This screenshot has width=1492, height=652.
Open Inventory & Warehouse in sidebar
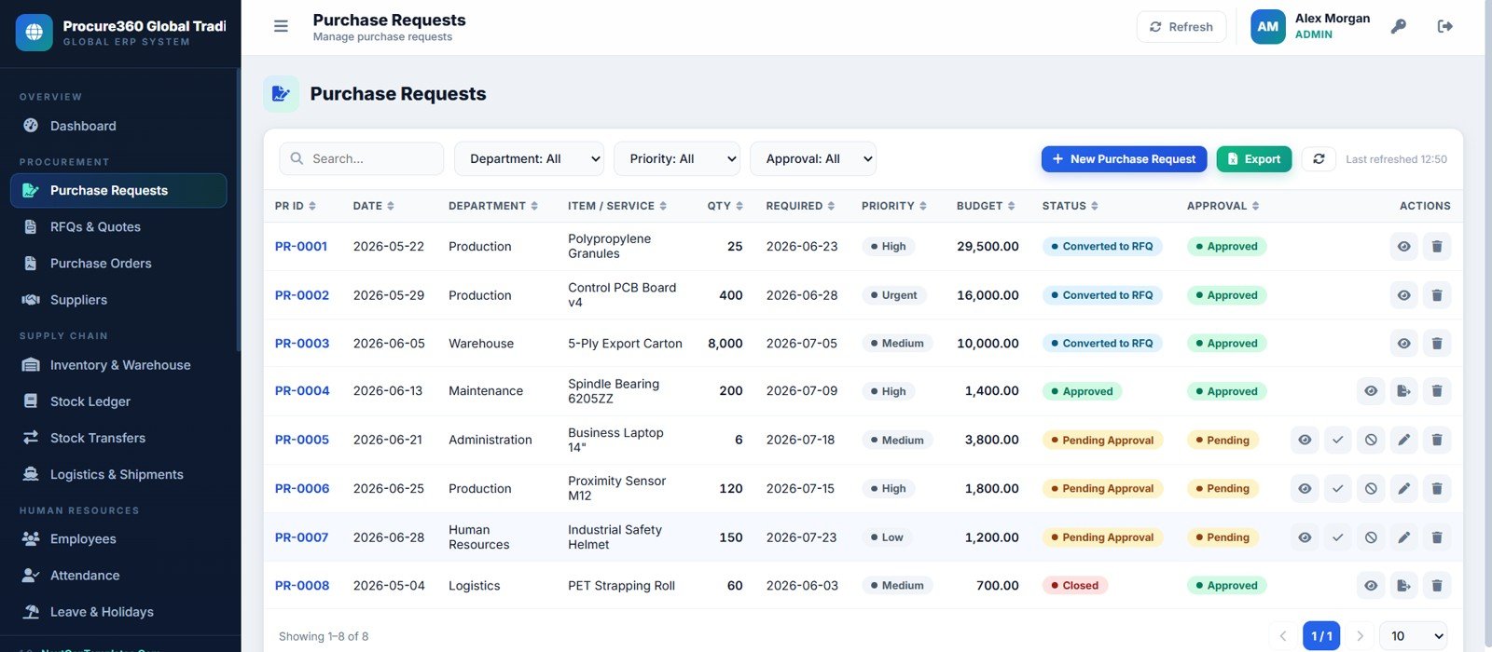118,365
